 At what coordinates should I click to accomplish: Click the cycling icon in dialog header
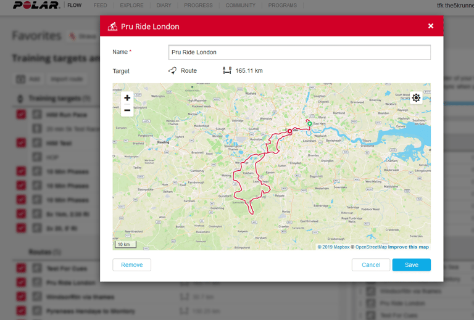click(112, 27)
